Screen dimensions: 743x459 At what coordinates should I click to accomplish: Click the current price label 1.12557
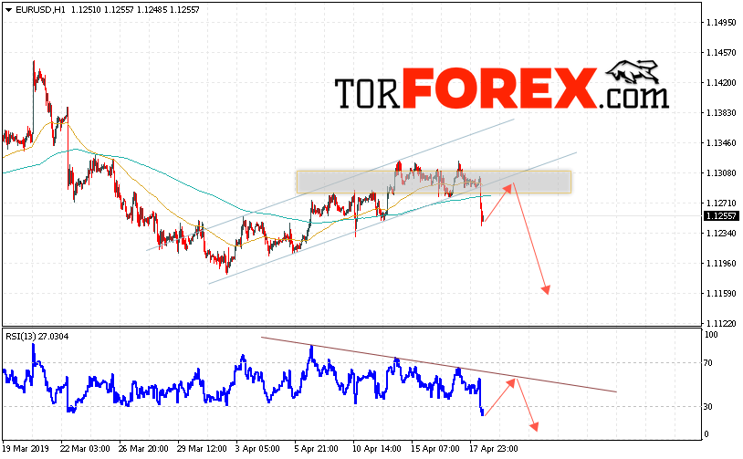click(x=721, y=216)
